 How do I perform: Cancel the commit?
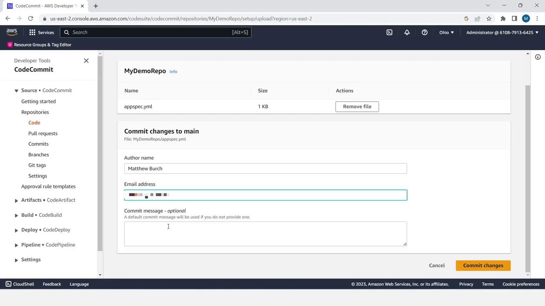[436, 266]
